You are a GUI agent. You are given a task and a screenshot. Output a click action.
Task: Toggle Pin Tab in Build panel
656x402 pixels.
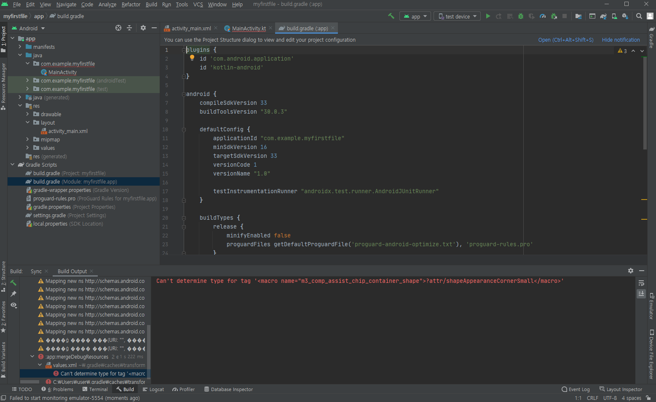click(13, 294)
